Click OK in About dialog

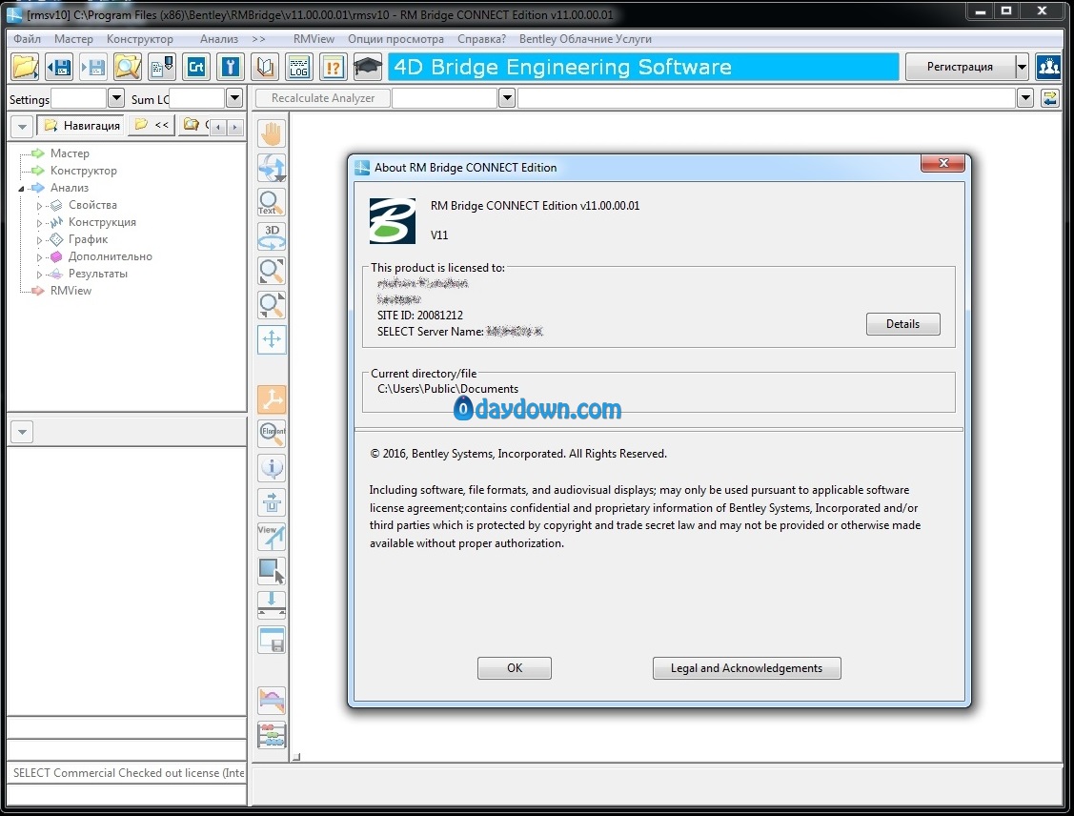[515, 668]
